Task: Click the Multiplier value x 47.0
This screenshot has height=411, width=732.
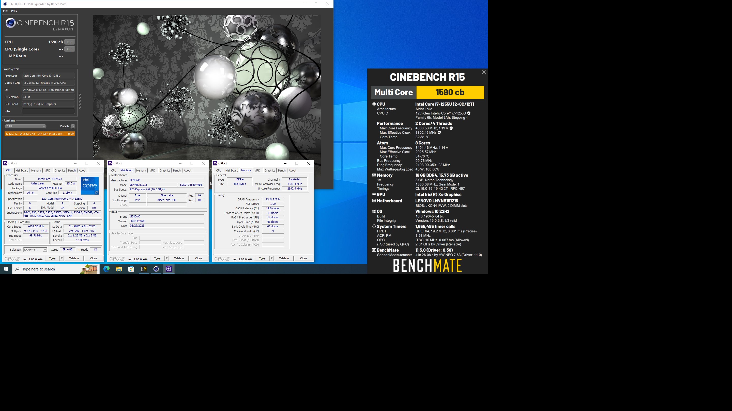Action: pos(36,231)
